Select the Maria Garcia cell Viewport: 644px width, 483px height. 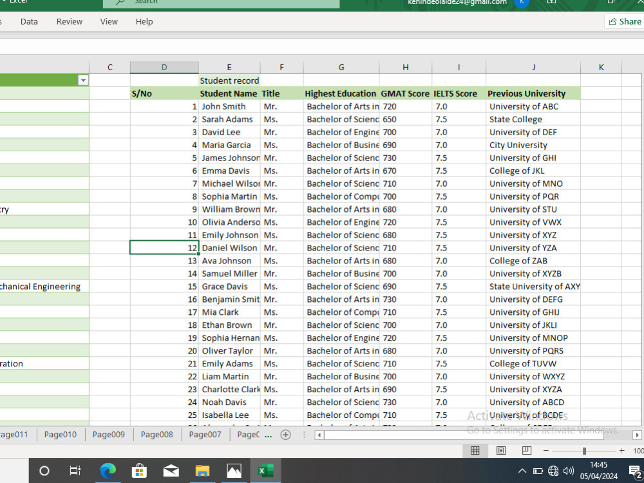point(229,145)
